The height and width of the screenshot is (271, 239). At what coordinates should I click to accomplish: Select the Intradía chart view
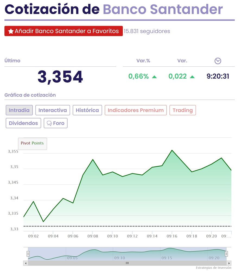[19, 110]
